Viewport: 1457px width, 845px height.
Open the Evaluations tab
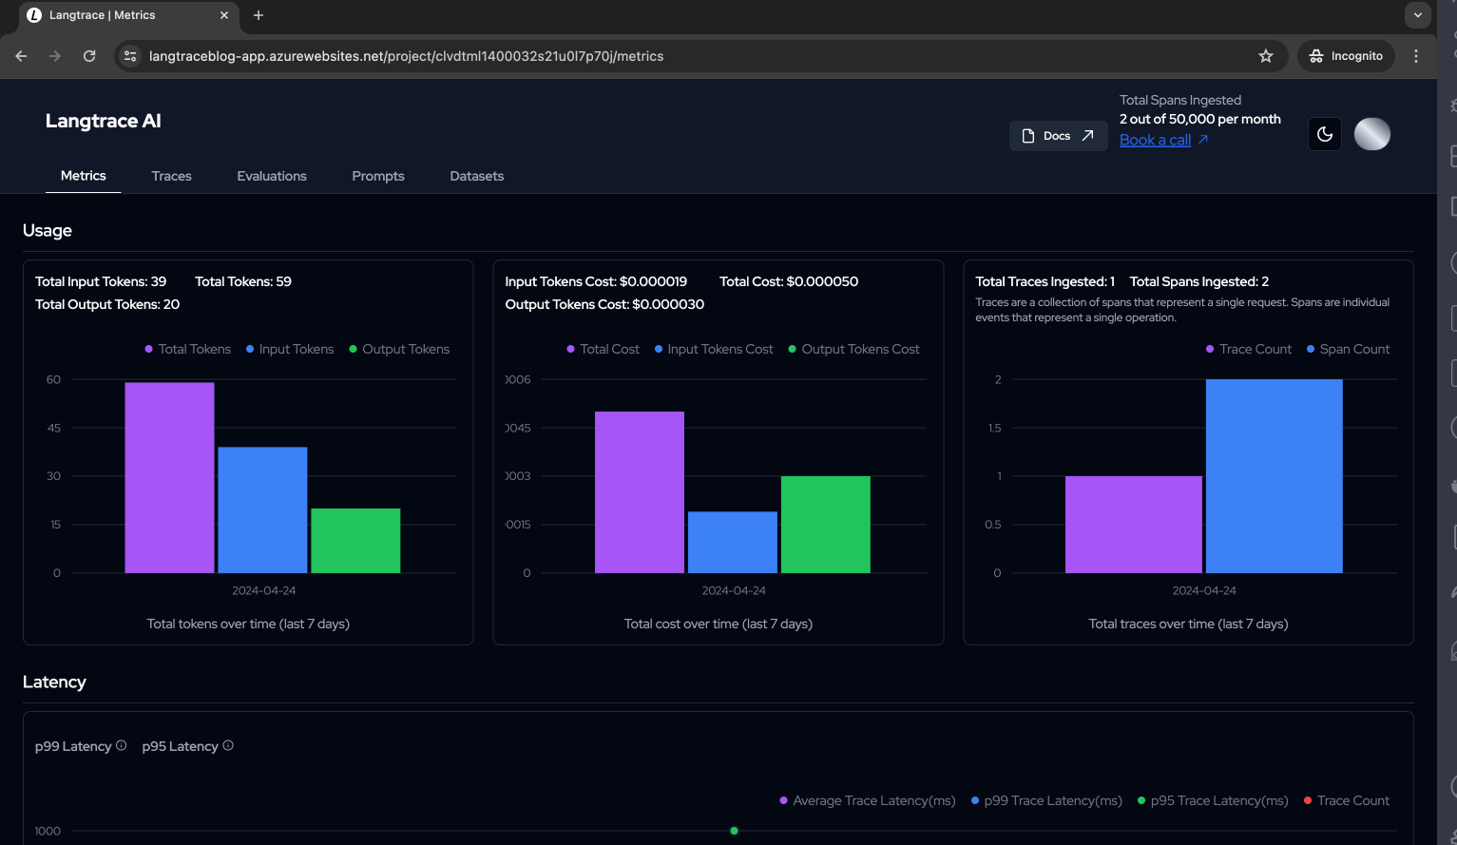point(272,176)
